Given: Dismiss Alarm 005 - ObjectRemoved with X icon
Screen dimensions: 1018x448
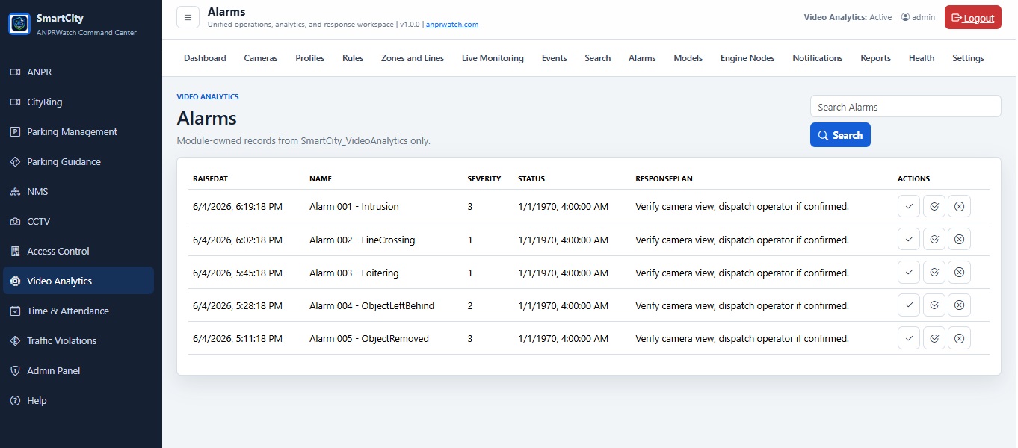Looking at the screenshot, I should [960, 338].
